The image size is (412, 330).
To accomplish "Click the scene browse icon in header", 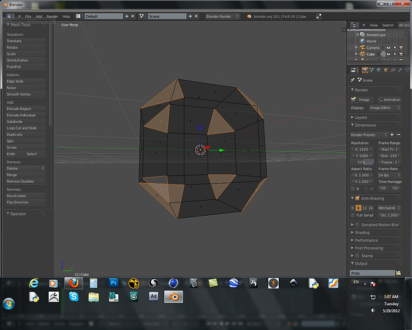I will point(142,16).
